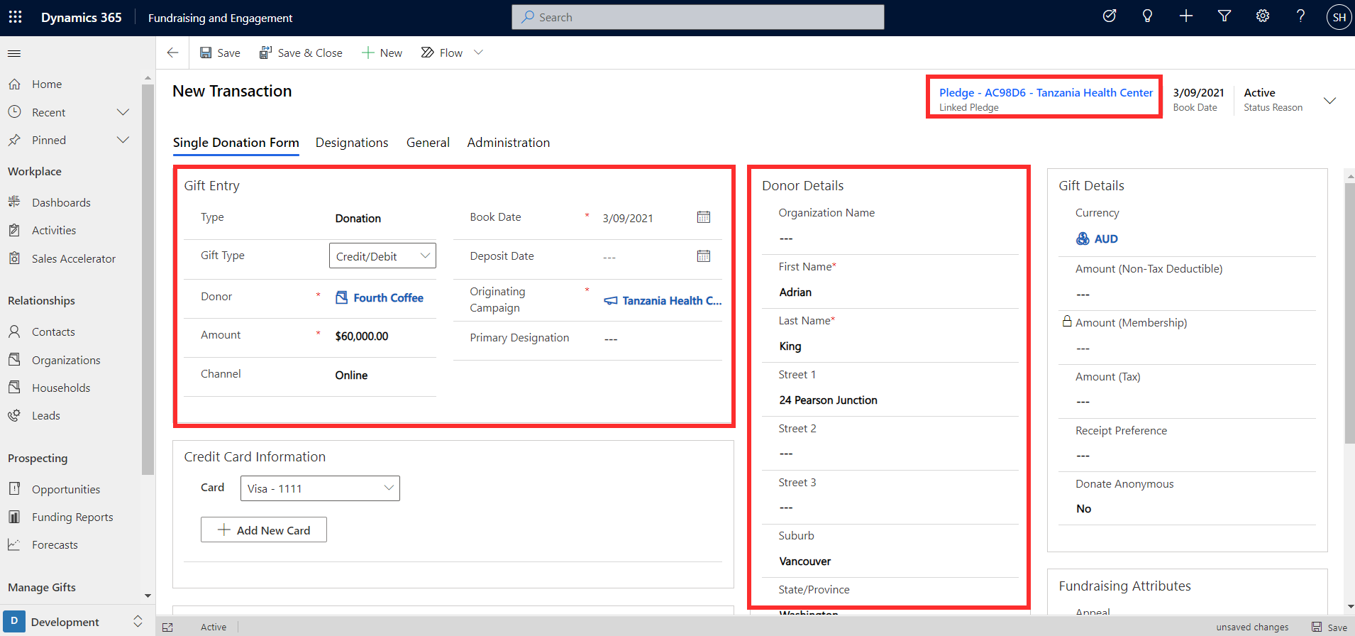Open the app launcher waffle icon
The height and width of the screenshot is (636, 1355).
point(15,17)
